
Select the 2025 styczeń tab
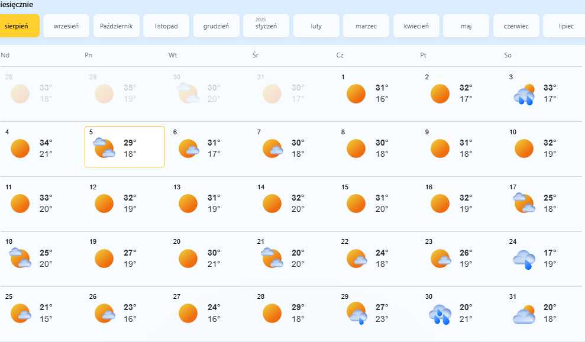[266, 26]
